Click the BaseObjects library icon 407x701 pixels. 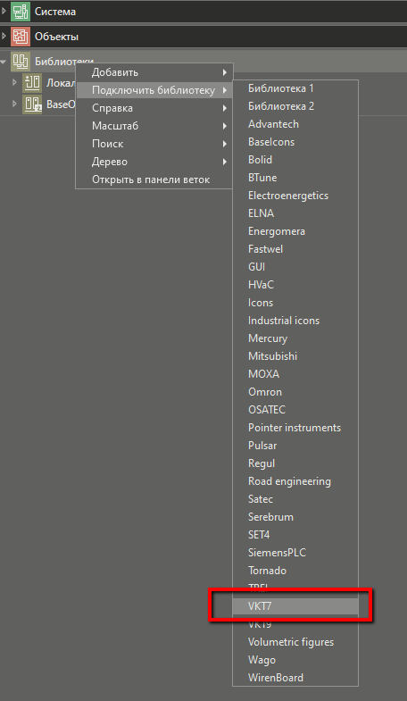(32, 104)
